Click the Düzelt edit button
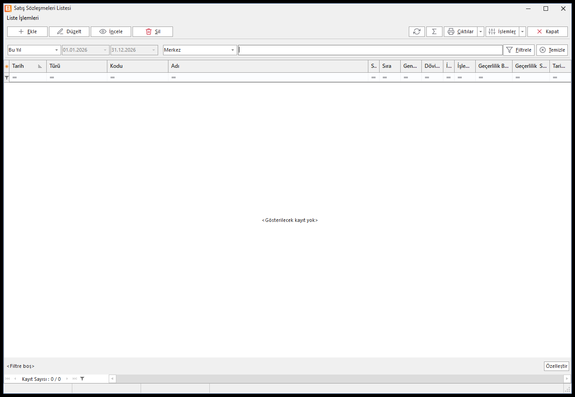 pos(69,31)
